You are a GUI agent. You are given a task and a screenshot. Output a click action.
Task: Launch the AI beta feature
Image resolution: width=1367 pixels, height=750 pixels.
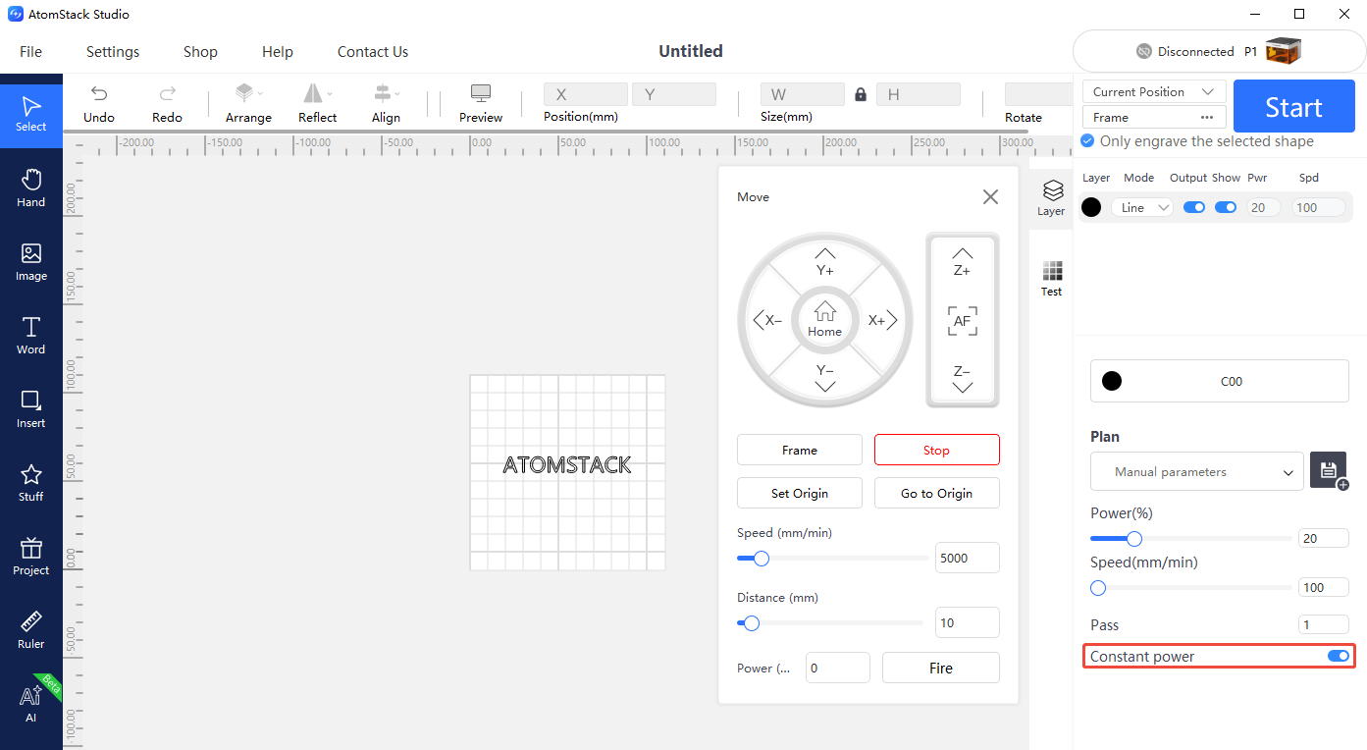click(31, 703)
